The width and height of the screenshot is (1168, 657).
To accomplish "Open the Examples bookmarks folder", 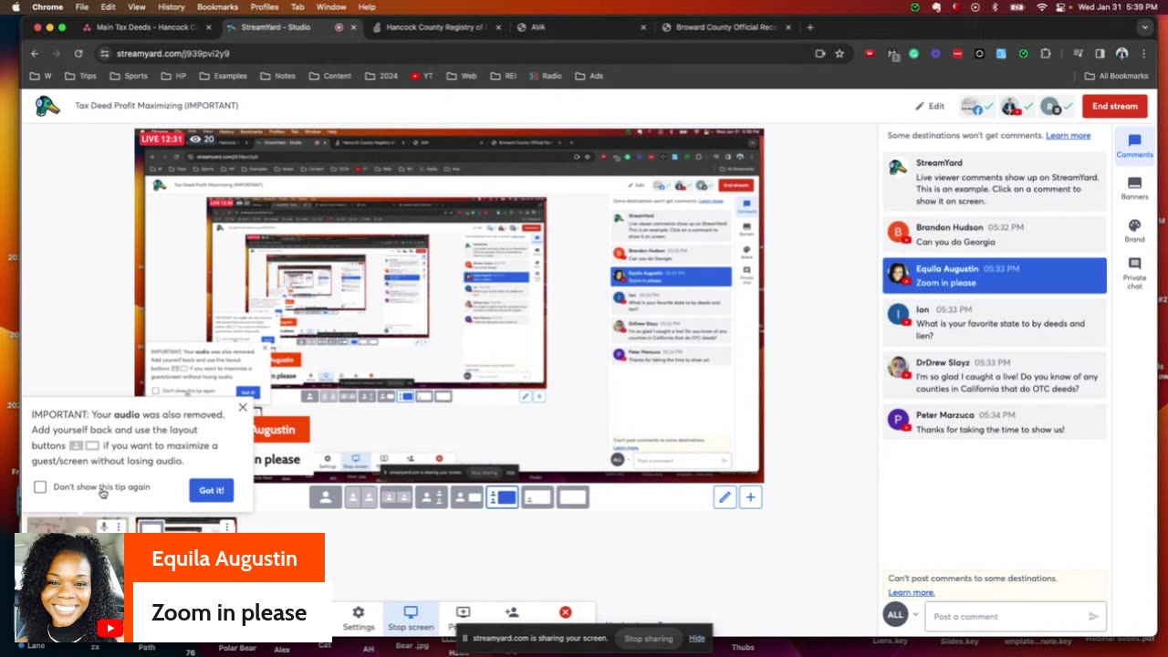I will pyautogui.click(x=223, y=76).
